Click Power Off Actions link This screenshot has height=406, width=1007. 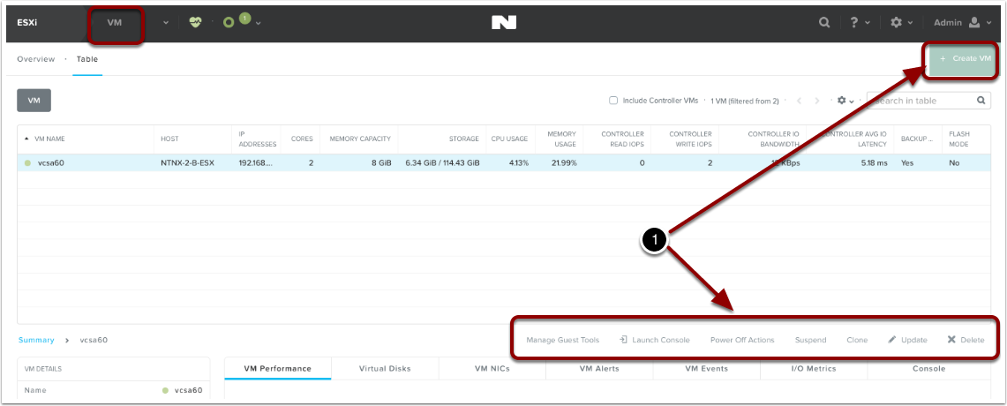point(742,340)
